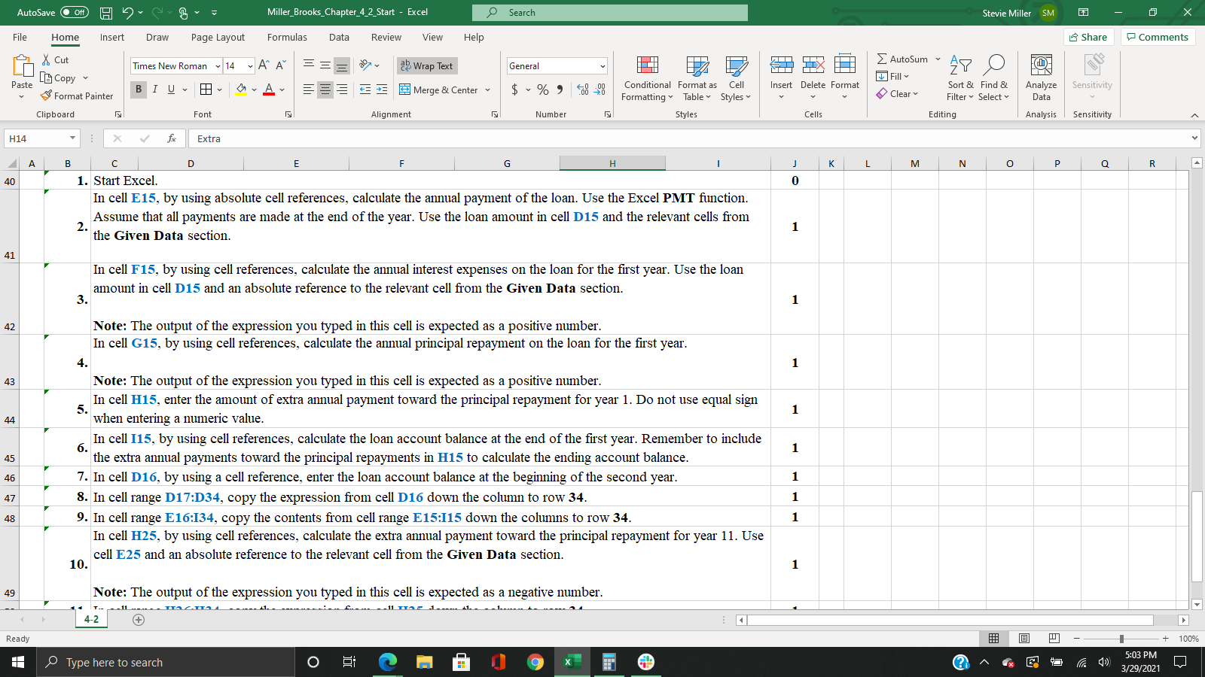Image resolution: width=1205 pixels, height=677 pixels.
Task: Click Decrease Indent icon
Action: point(365,90)
